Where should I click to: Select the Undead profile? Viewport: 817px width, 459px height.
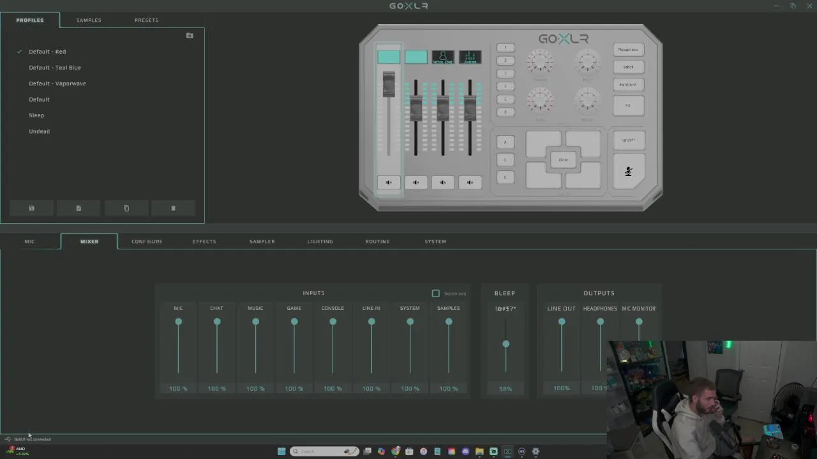click(39, 131)
